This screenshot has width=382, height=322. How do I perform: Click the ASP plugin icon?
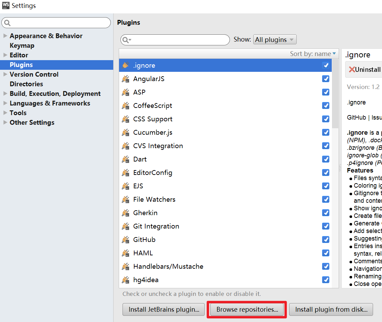126,92
